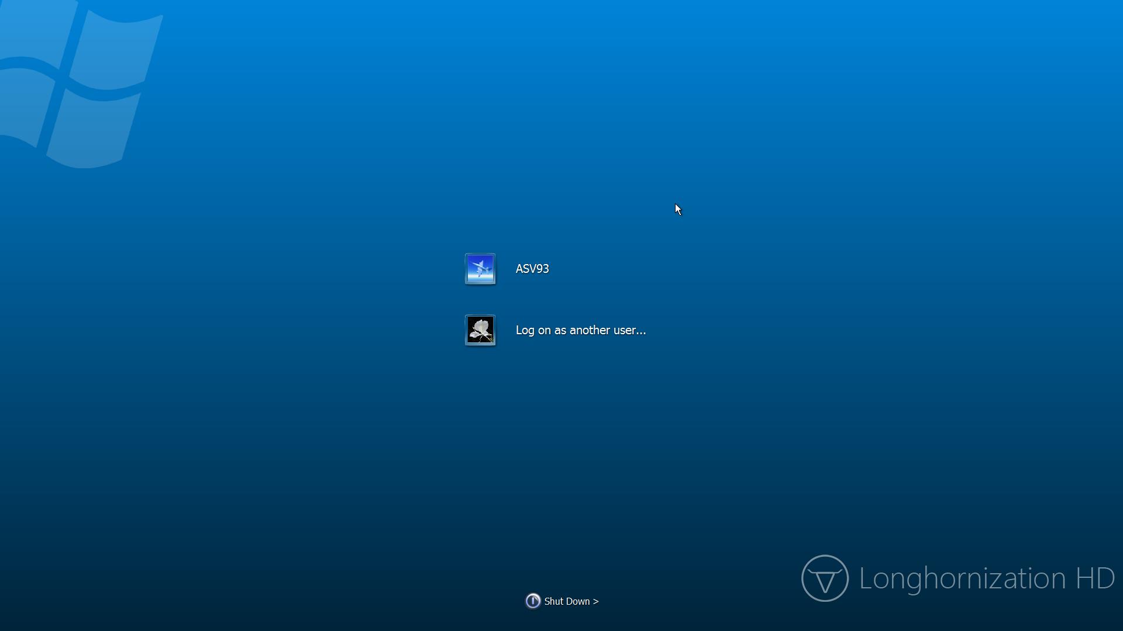Image resolution: width=1123 pixels, height=631 pixels.
Task: Click the word "another" in logon option
Action: click(590, 330)
